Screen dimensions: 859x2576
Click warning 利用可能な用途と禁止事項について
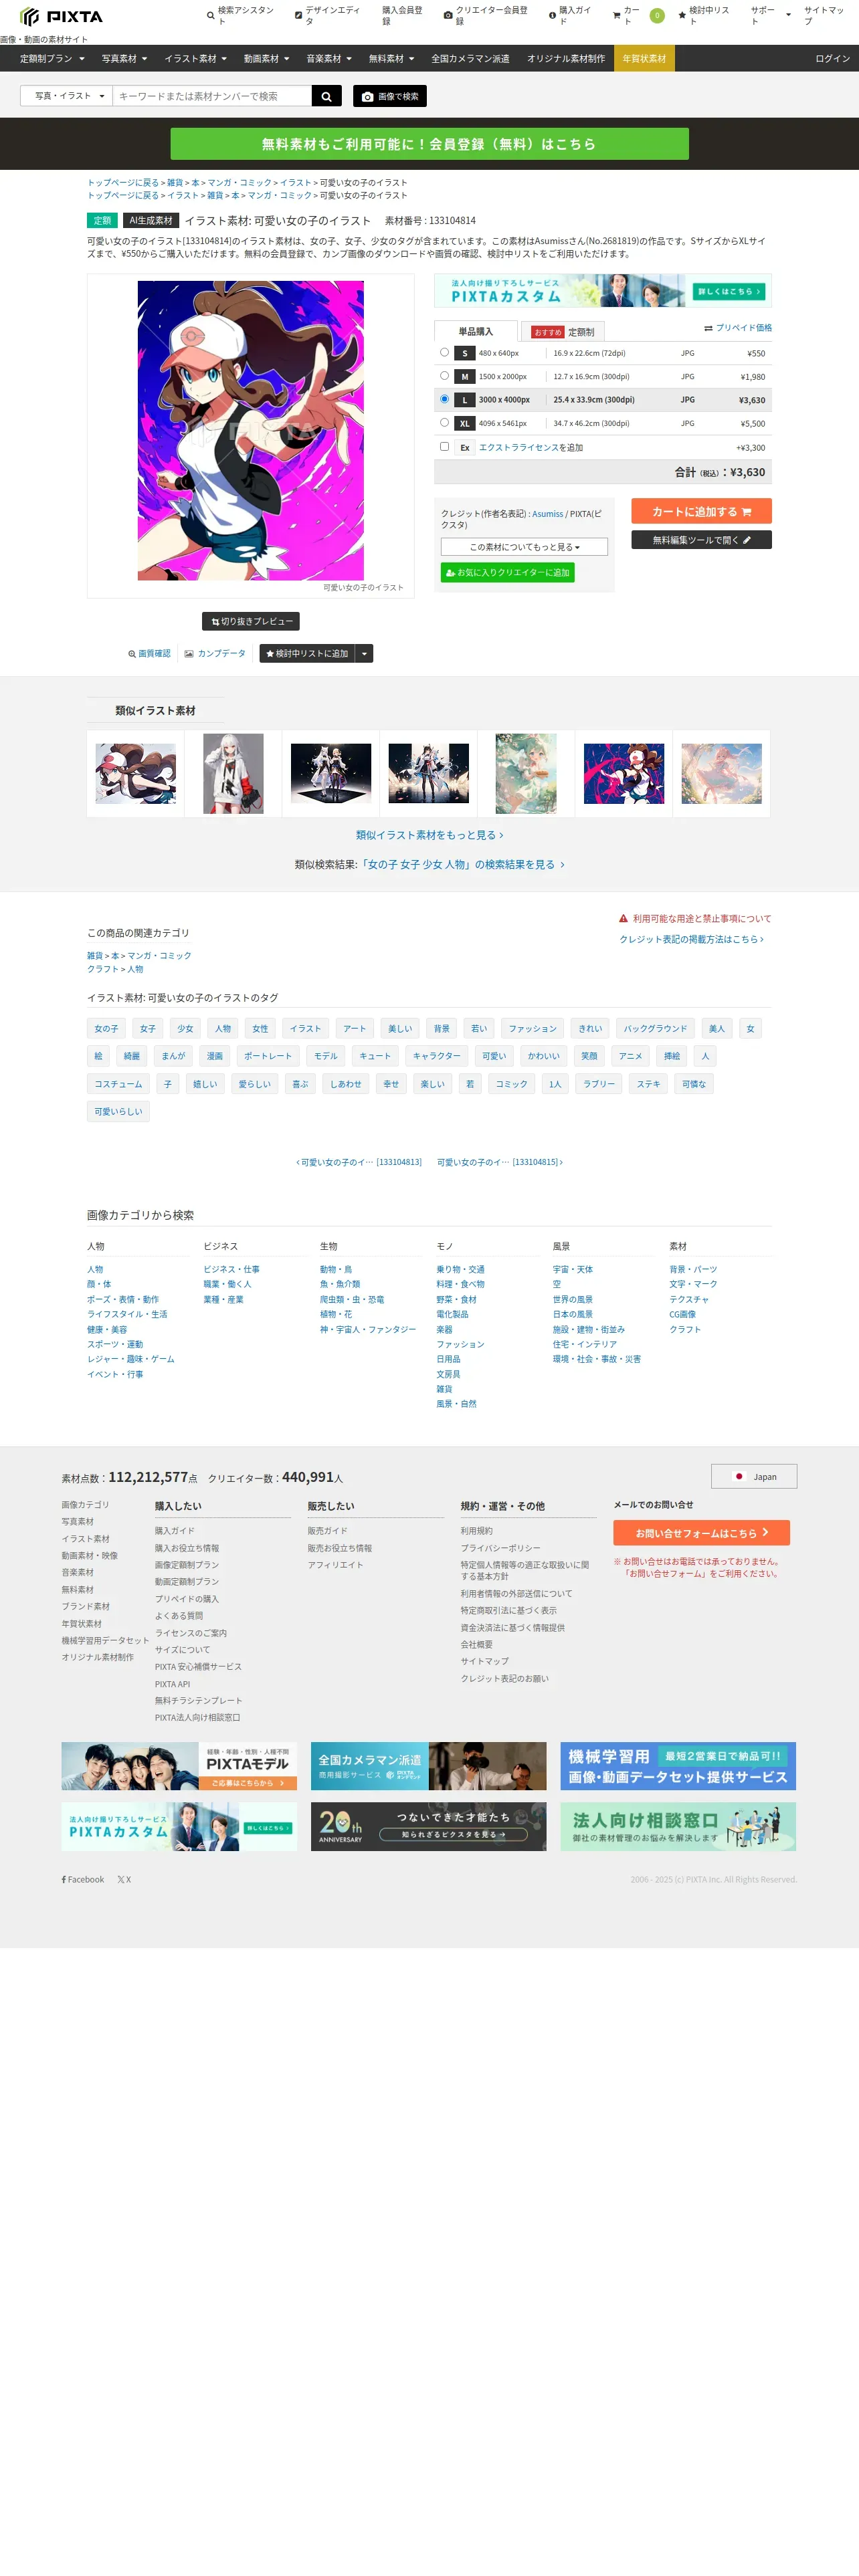point(695,918)
